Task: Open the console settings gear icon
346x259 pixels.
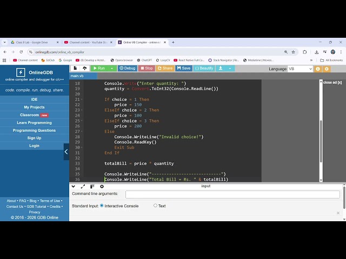Action: tap(102, 187)
